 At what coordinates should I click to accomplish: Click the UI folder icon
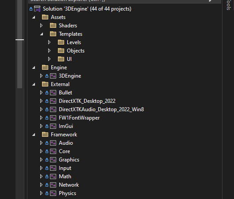pos(61,59)
